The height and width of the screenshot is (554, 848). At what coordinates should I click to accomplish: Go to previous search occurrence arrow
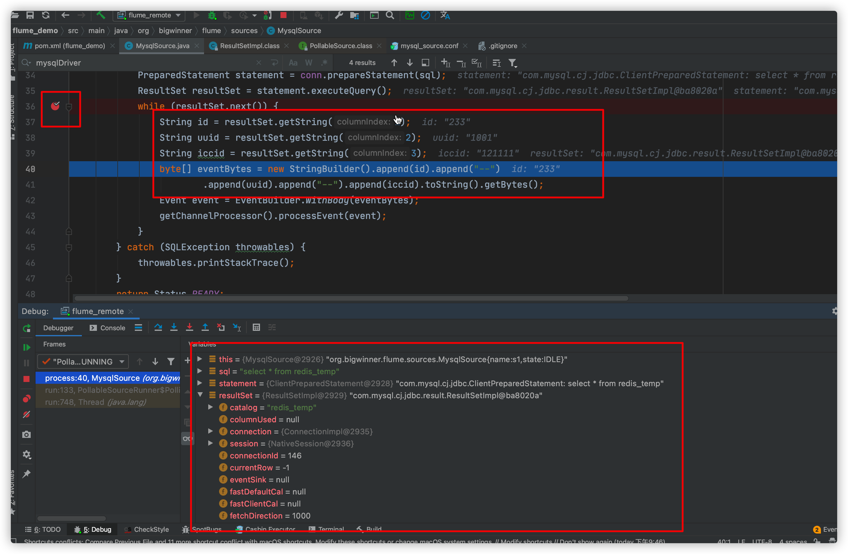coord(394,63)
